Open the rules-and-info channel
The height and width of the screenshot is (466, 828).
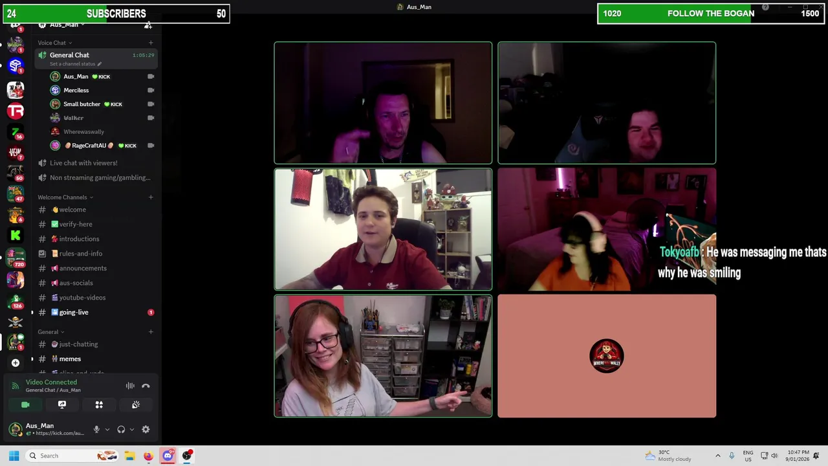click(x=96, y=254)
